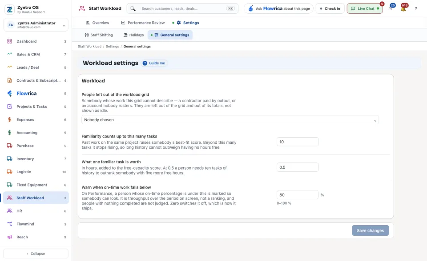Focus the search customers, leads, deals field
This screenshot has height=261, width=427.
point(182,9)
